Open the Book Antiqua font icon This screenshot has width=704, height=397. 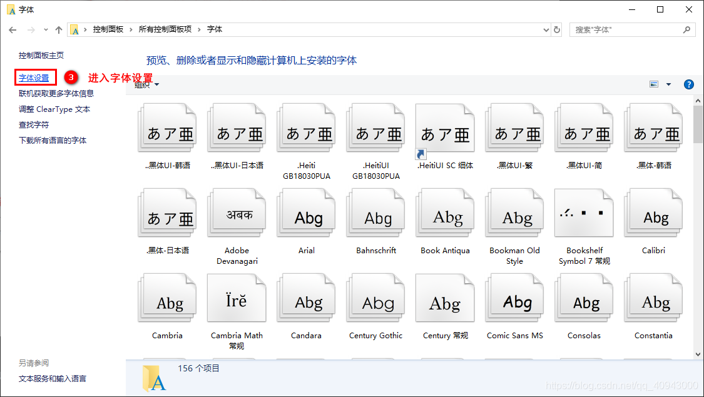pos(445,213)
